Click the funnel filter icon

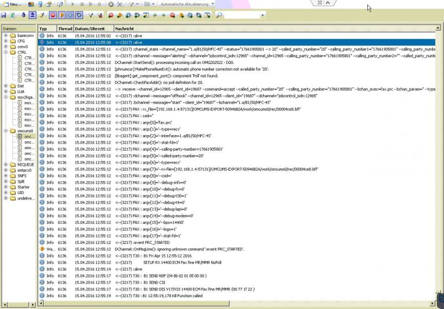tap(91, 15)
